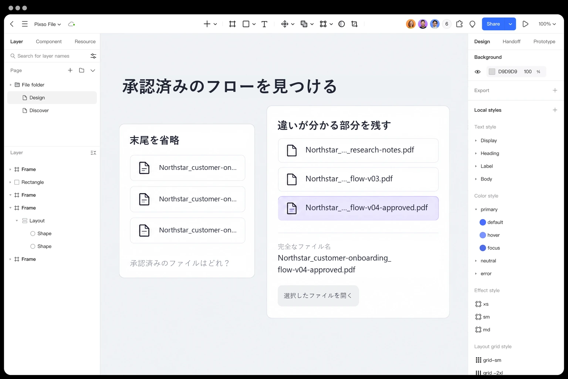Select Northstar_..._research-notes.pdf file row
This screenshot has width=568, height=379.
[358, 150]
